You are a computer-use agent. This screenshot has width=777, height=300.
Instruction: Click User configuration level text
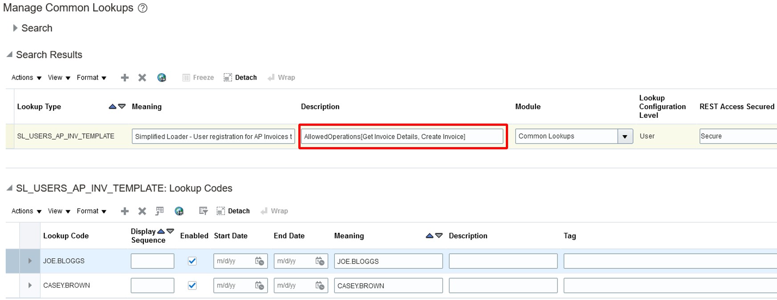click(x=647, y=136)
